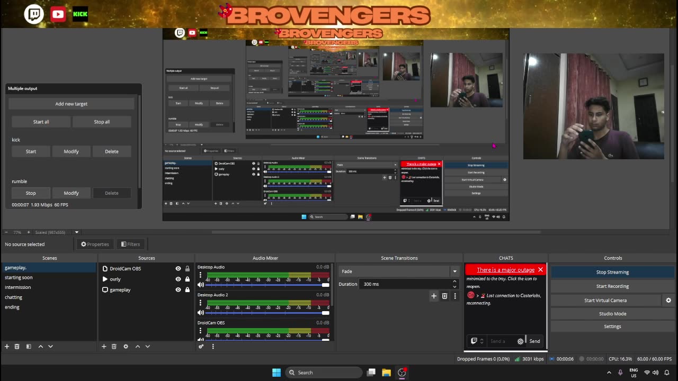The image size is (678, 381).
Task: Open Desktop Audio 2 three-dot options
Action: coord(200,303)
